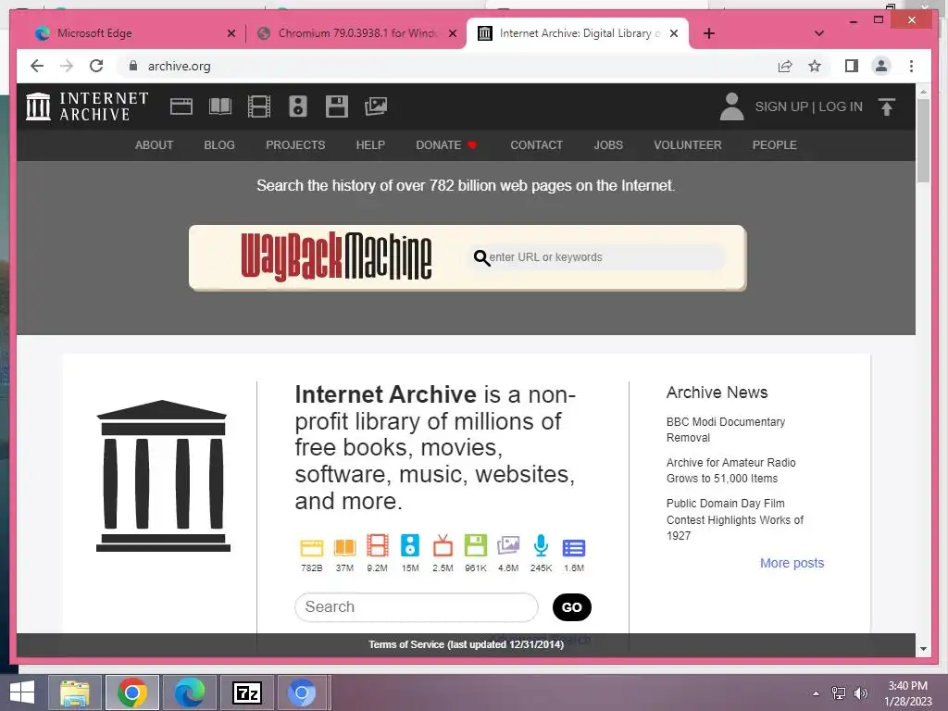Open the Windows Start button

point(21,692)
